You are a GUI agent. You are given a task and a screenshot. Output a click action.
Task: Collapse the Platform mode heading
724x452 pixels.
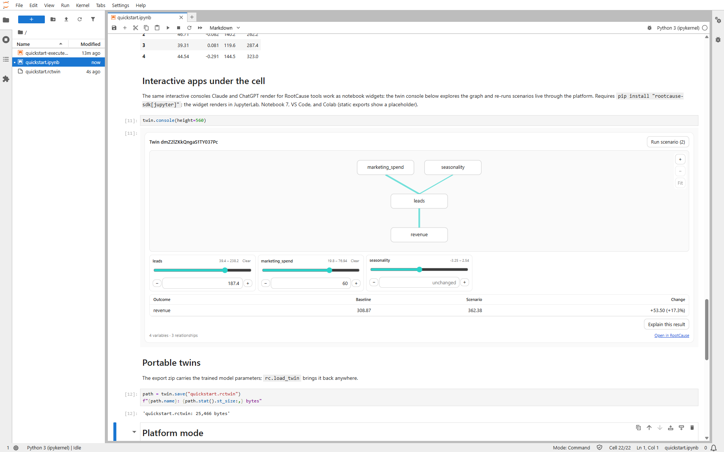tap(134, 432)
